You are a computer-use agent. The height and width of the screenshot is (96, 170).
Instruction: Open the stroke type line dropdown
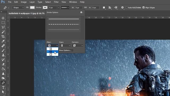tap(65, 8)
